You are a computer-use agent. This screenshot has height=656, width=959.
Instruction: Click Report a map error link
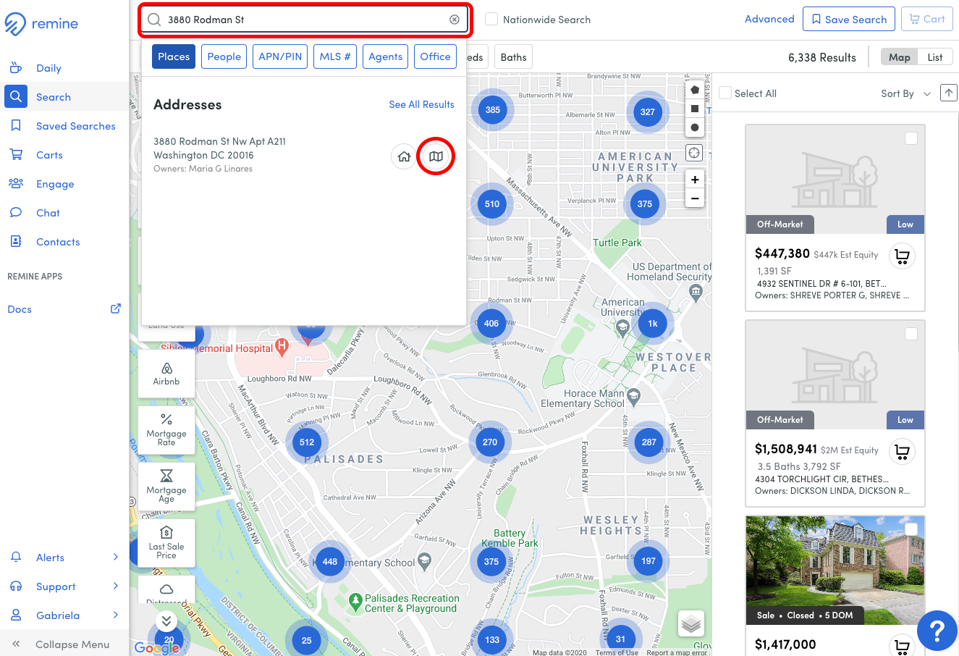click(x=677, y=652)
